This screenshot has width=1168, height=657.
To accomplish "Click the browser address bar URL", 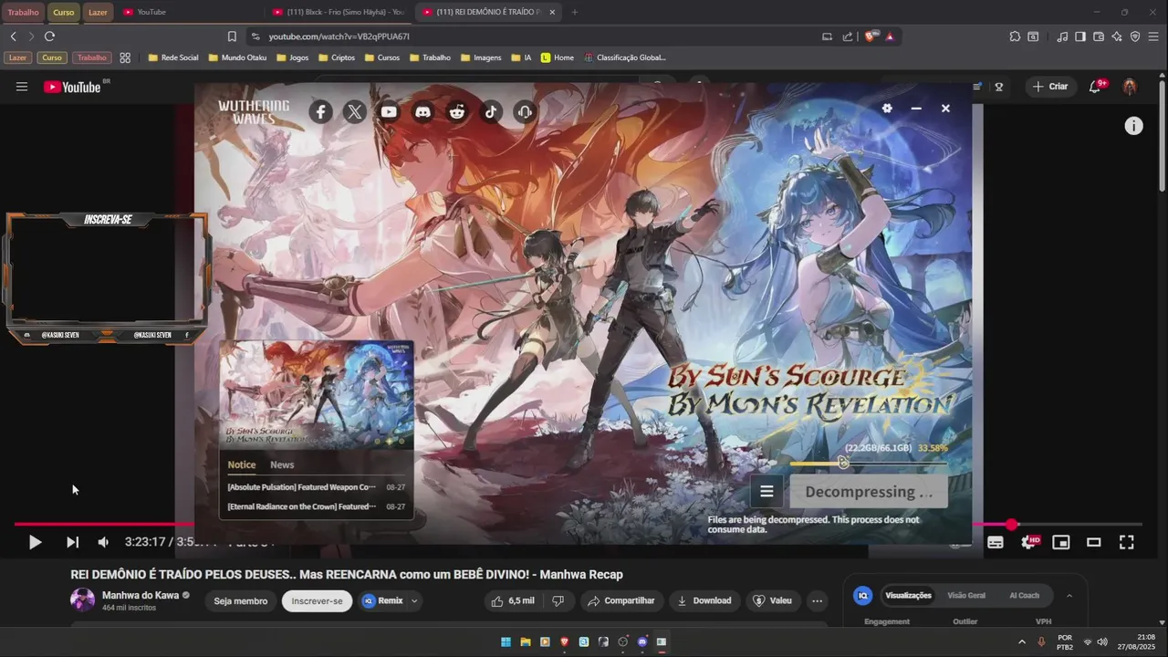I will coord(339,36).
